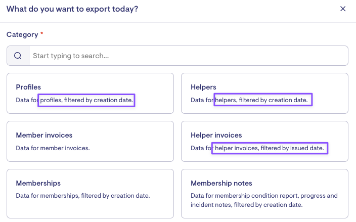
Task: Click the red required asterisk beside Category
Action: click(x=42, y=34)
